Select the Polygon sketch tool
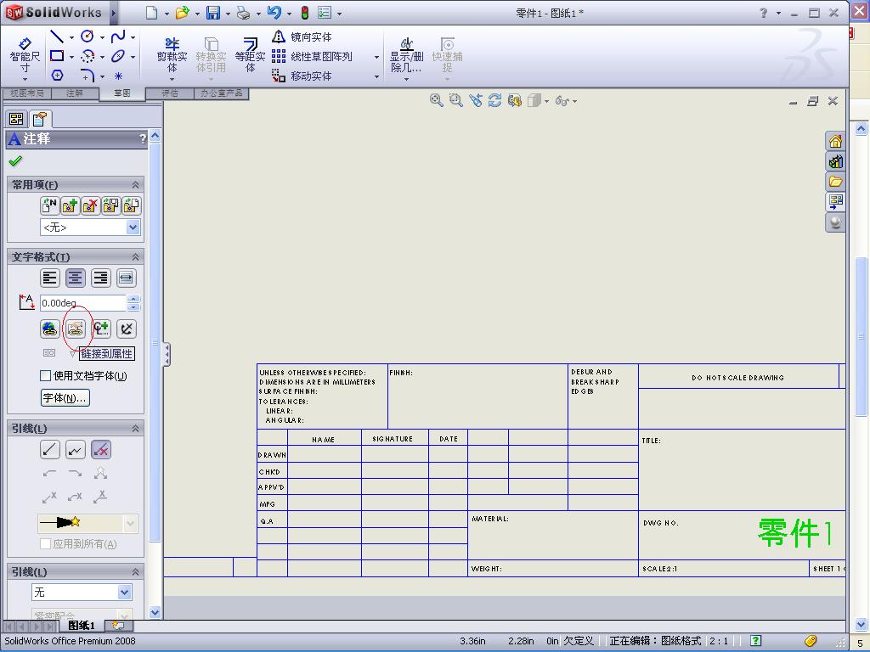This screenshot has width=870, height=652. [57, 75]
